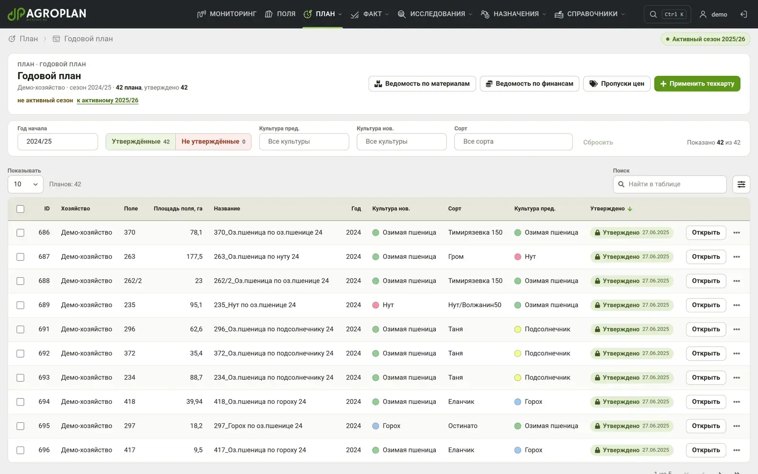Click the План breadcrumb icon
The width and height of the screenshot is (758, 474).
click(x=12, y=39)
